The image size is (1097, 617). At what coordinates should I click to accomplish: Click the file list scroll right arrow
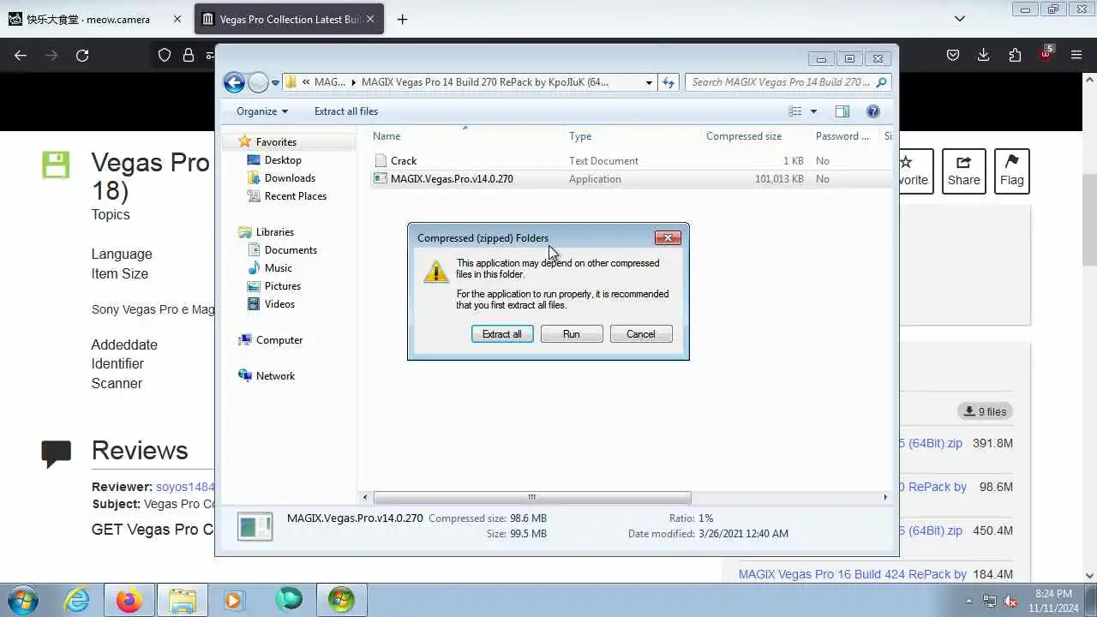(x=885, y=497)
